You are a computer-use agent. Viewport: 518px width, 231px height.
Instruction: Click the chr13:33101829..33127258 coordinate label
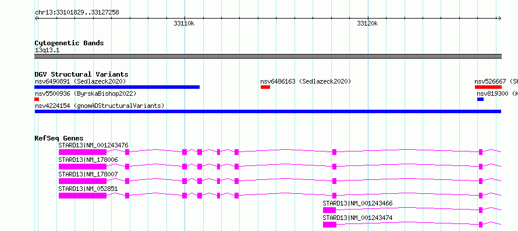(77, 13)
